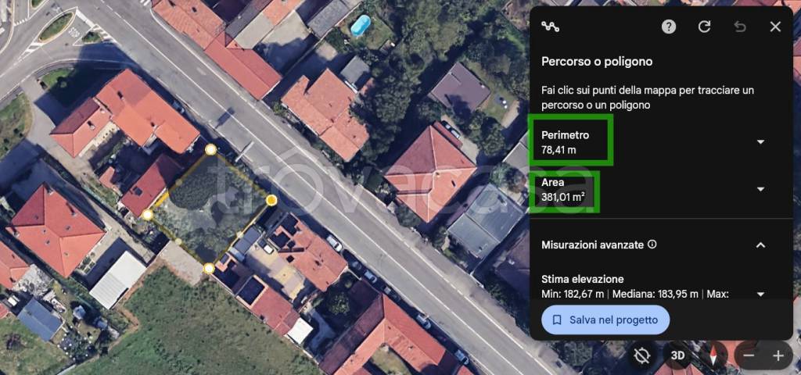The width and height of the screenshot is (801, 375).
Task: Click the Stima elevazione label
Action: coord(582,279)
